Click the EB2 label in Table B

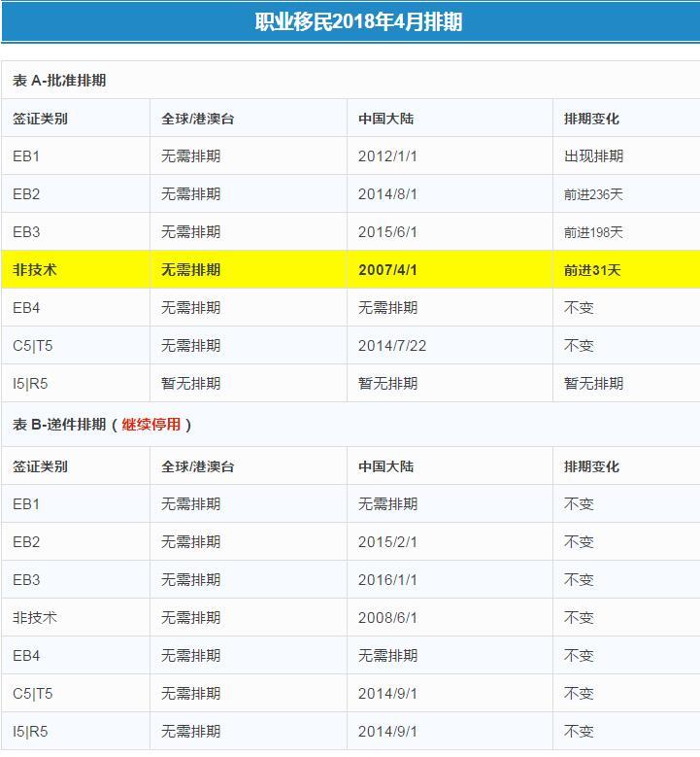(x=26, y=541)
